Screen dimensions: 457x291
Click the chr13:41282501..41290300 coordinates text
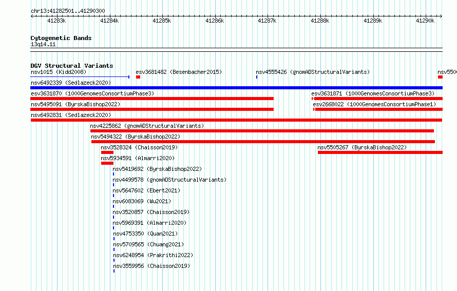click(x=68, y=11)
